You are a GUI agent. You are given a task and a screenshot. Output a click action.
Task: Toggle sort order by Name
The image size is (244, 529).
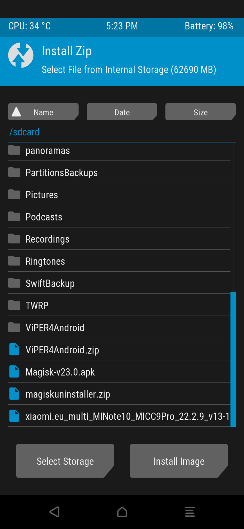pos(43,112)
